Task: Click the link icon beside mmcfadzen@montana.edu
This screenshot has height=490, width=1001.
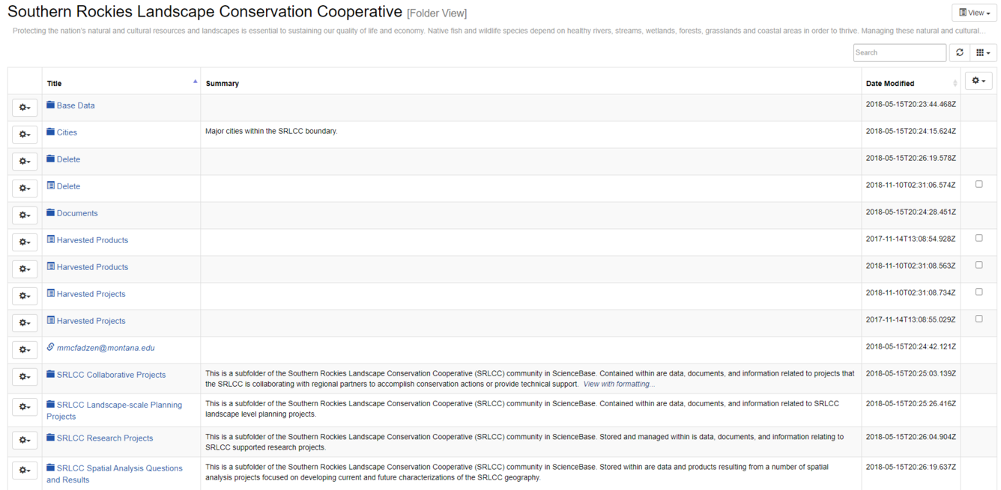Action: tap(50, 348)
